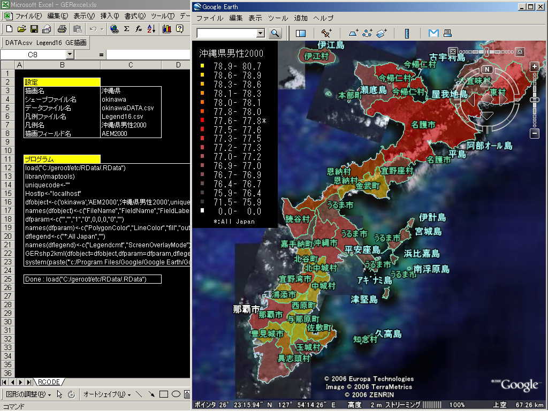Select the RCODE sheet tab
The height and width of the screenshot is (411, 548).
pyautogui.click(x=48, y=382)
